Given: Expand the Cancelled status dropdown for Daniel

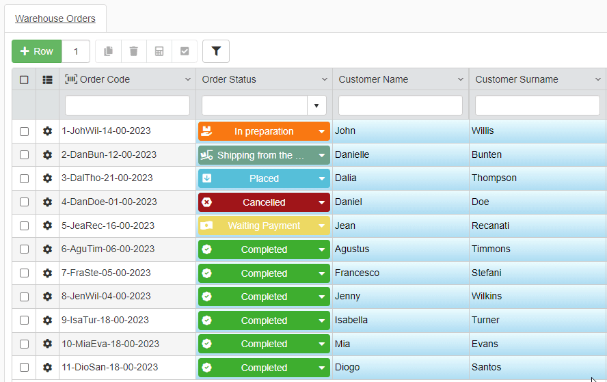Looking at the screenshot, I should point(322,202).
